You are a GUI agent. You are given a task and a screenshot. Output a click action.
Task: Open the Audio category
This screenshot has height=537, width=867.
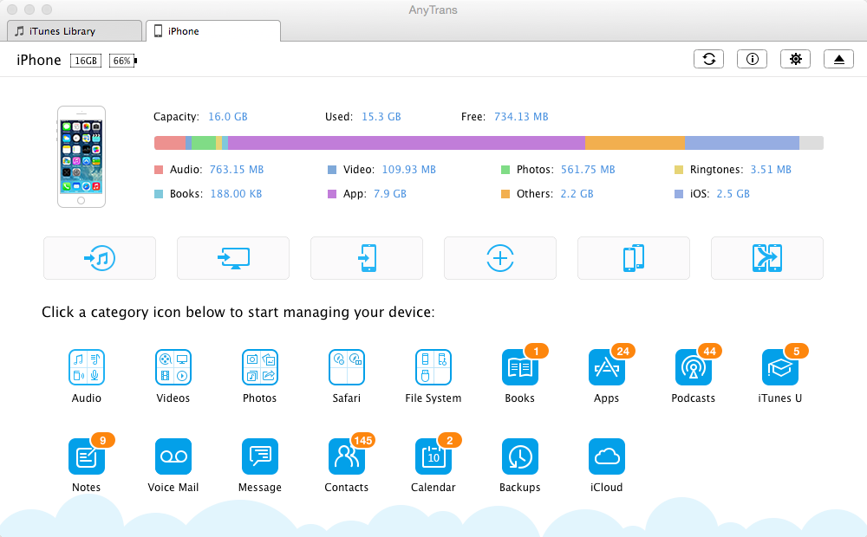point(87,367)
